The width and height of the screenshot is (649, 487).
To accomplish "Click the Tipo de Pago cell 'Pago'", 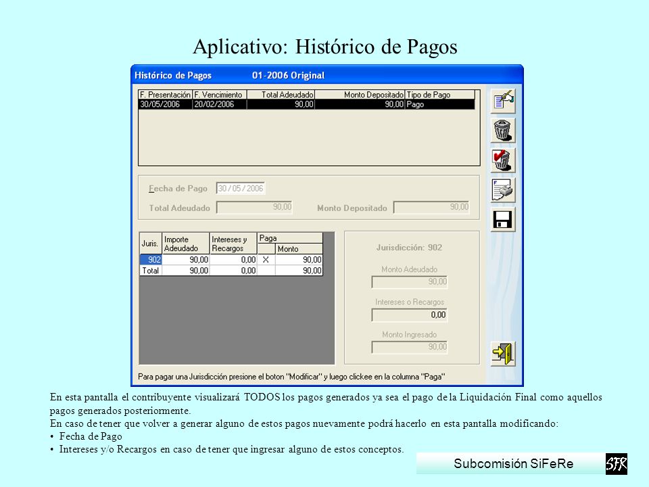I will (x=440, y=104).
